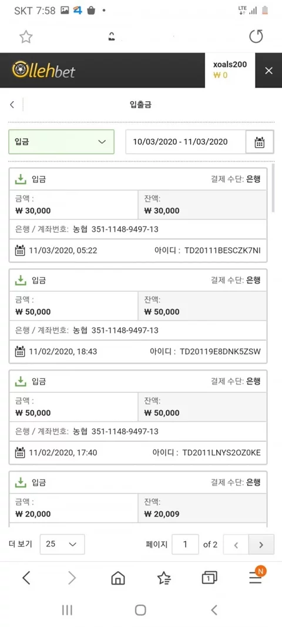This screenshot has width=282, height=627.
Task: Go to previous page of results
Action: pyautogui.click(x=236, y=545)
